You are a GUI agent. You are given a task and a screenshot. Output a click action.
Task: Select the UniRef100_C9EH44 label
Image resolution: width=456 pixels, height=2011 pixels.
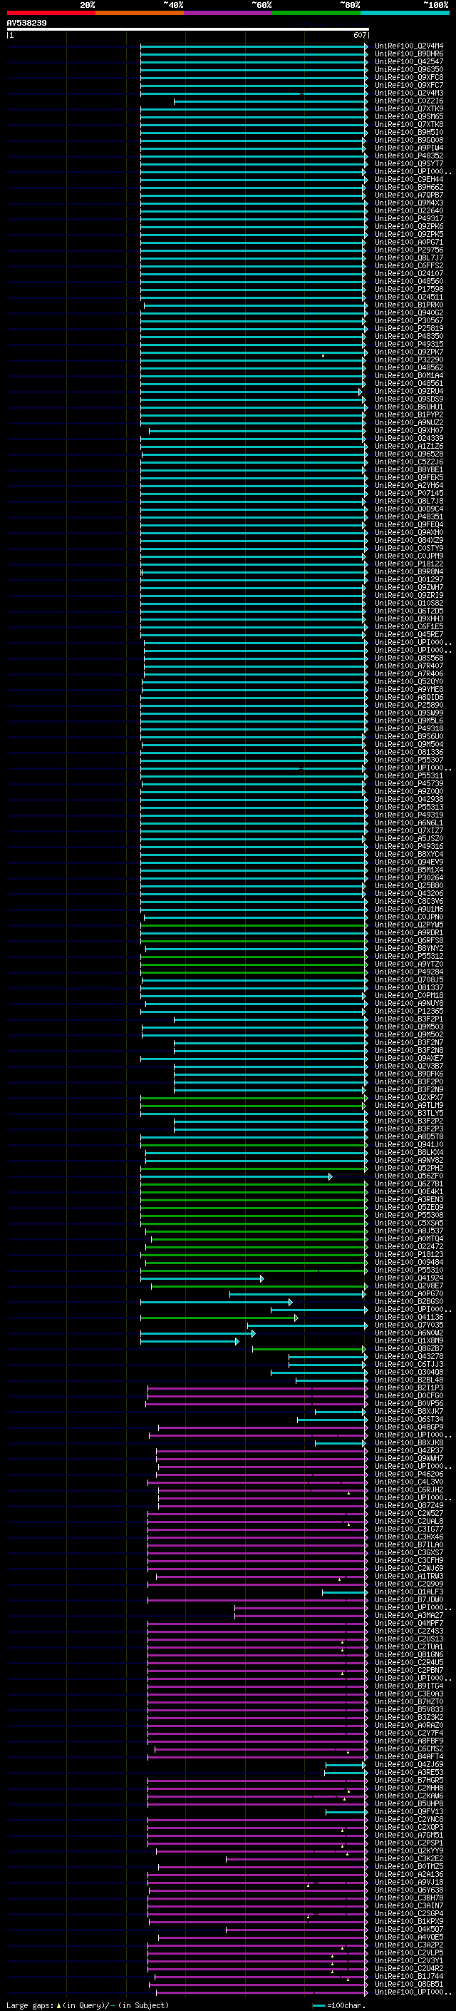pyautogui.click(x=409, y=180)
